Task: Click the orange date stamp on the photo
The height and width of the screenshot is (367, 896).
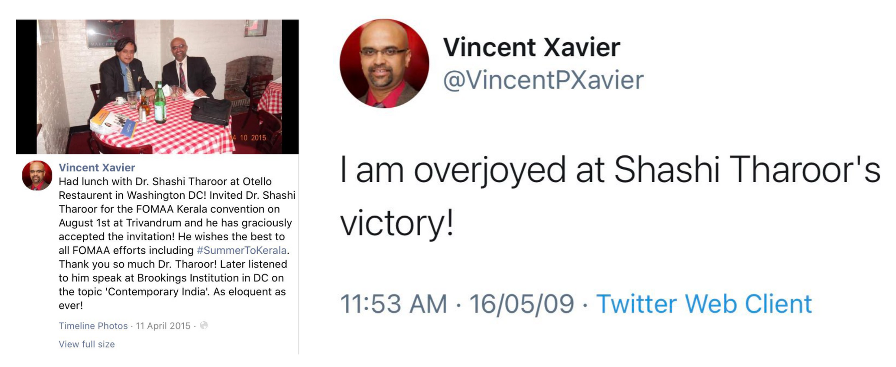Action: coord(248,137)
